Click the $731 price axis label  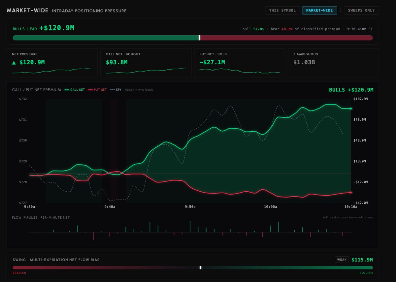coord(23,120)
